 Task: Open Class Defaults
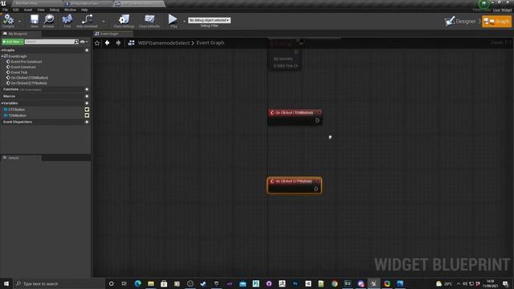click(149, 21)
